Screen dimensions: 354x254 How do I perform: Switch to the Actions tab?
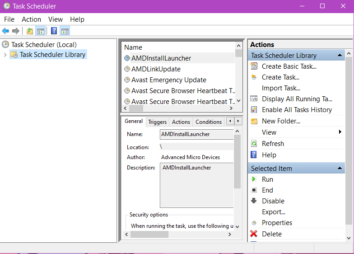[x=181, y=122]
